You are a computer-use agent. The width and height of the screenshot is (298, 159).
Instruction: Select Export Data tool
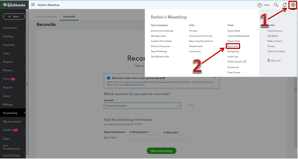pyautogui.click(x=234, y=41)
